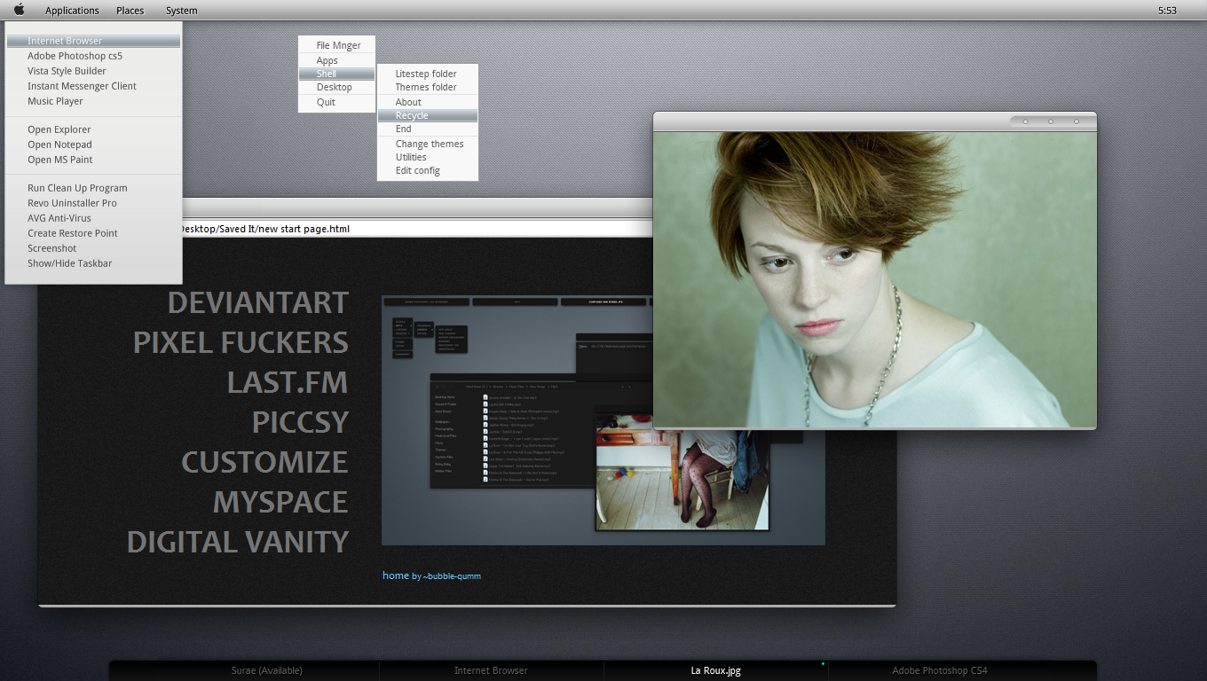
Task: Follow the PICCSY link
Action: pos(300,422)
